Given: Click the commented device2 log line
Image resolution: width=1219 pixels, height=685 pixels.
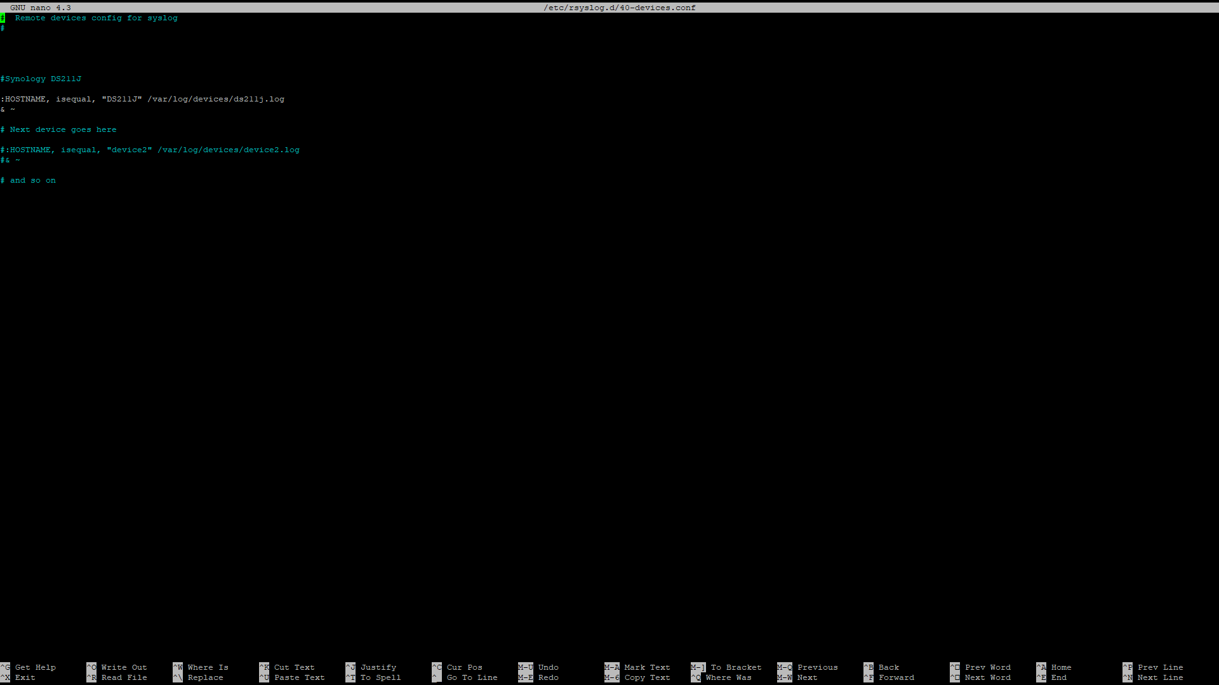Looking at the screenshot, I should pos(150,150).
